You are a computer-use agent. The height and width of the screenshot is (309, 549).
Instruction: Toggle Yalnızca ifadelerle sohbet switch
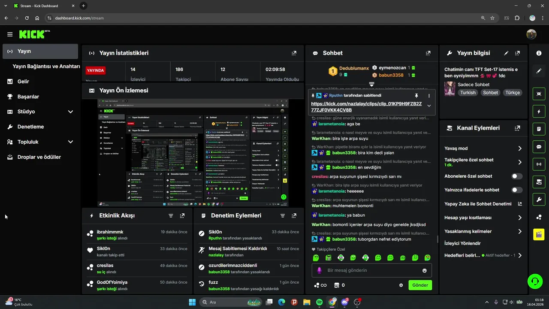point(517,190)
